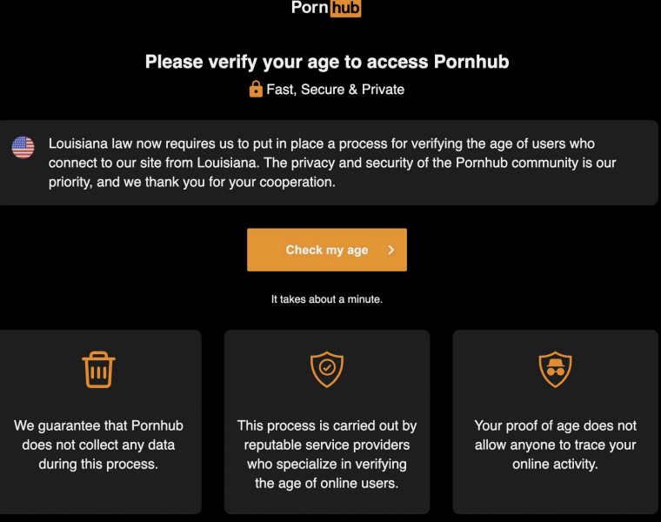This screenshot has height=522, width=661.
Task: Click the Louisiana law notice paragraph
Action: (x=322, y=163)
